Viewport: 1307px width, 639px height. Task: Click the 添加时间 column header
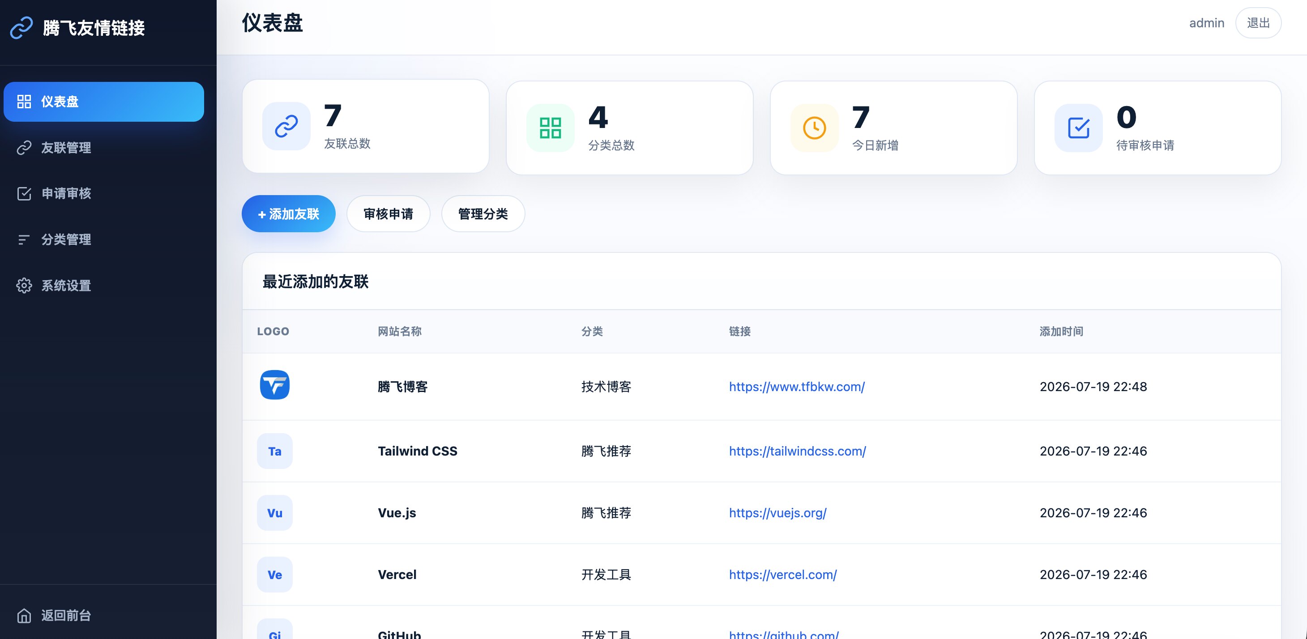click(x=1061, y=331)
